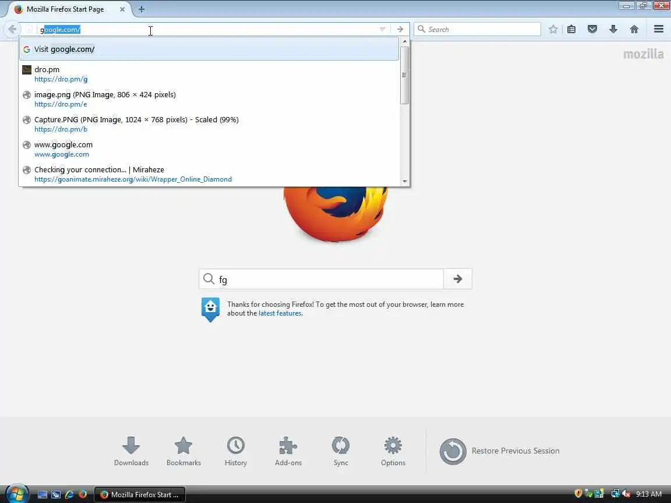Choose the dro.pm suggestion row
The image size is (671, 503).
tap(209, 74)
